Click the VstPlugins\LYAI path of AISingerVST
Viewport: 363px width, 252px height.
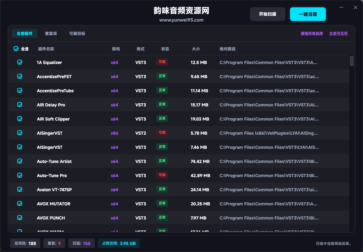click(269, 133)
